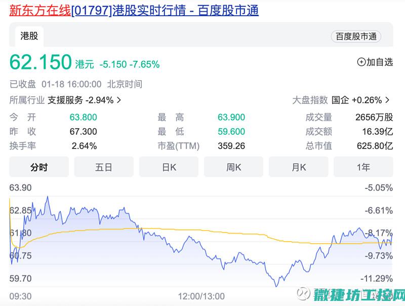Screen dimensions: 405x306
Task: Click the -11.29% right axis label
Action: pos(377,279)
